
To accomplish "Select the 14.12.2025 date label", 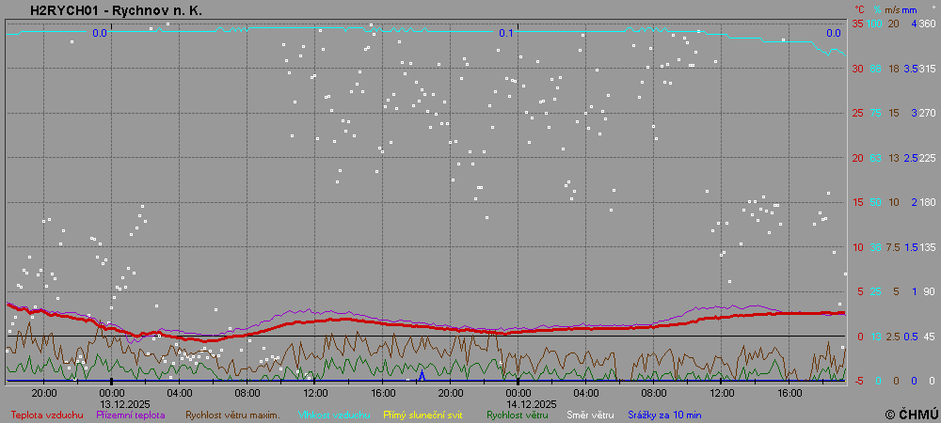I will pyautogui.click(x=518, y=403).
